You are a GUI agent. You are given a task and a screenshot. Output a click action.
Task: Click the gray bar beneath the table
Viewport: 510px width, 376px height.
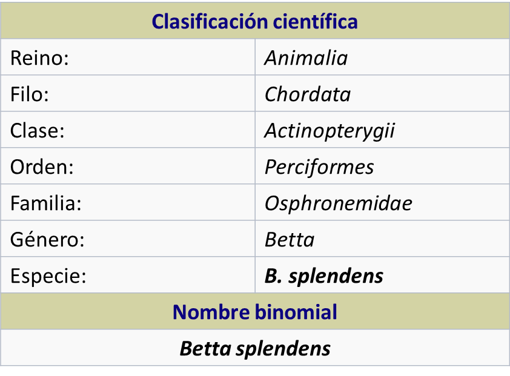click(255, 371)
